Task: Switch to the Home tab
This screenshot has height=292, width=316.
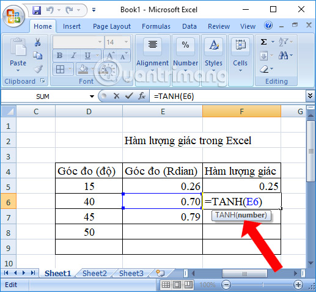Action: [43, 26]
